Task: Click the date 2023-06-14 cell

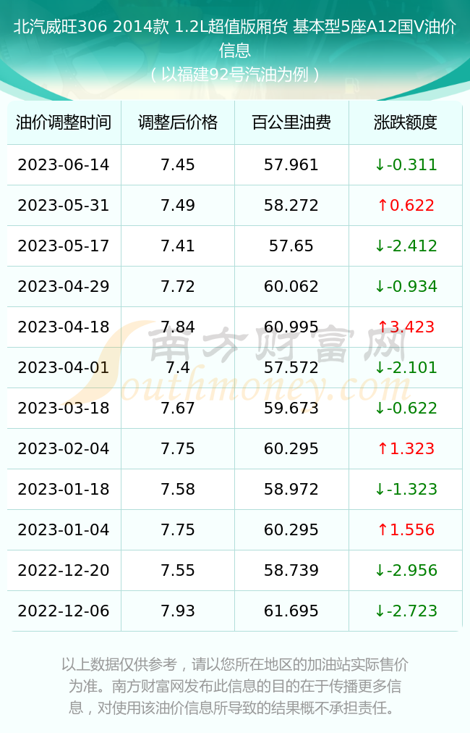Action: coord(64,164)
